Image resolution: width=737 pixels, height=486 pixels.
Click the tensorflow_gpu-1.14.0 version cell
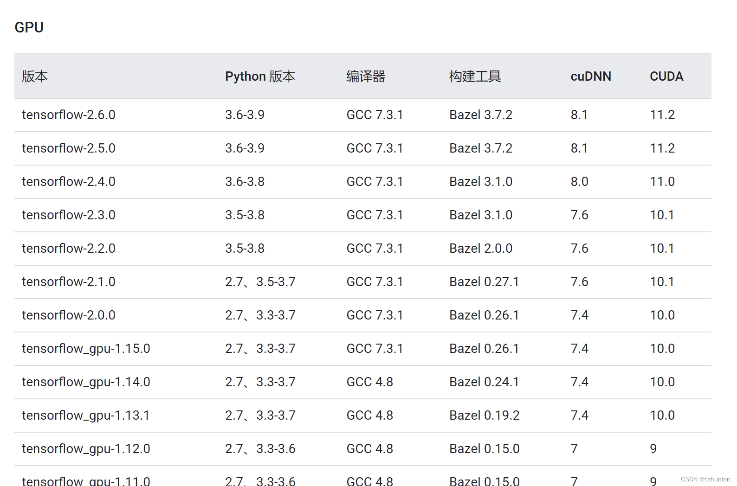86,382
